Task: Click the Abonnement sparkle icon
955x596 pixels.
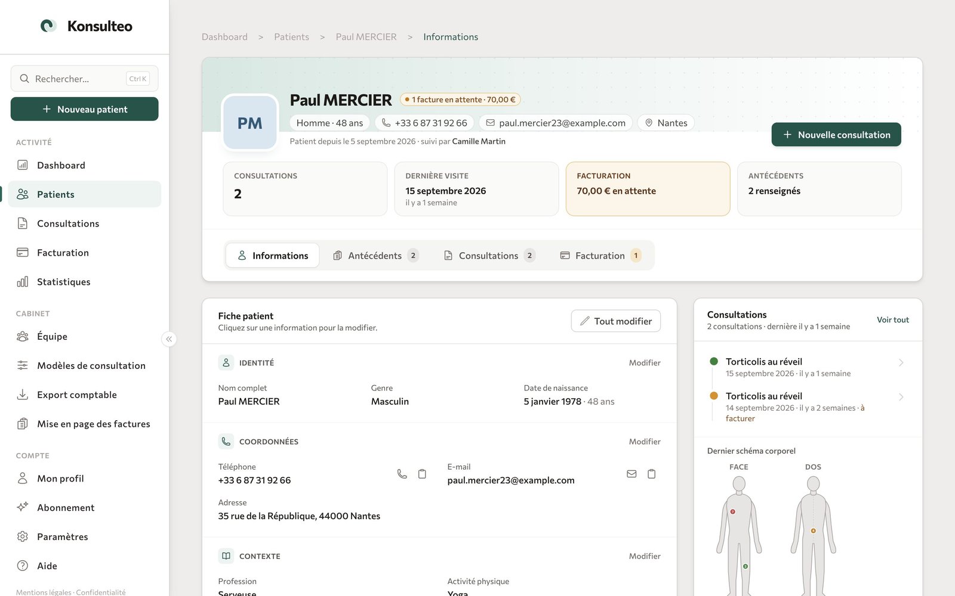Action: (x=23, y=507)
